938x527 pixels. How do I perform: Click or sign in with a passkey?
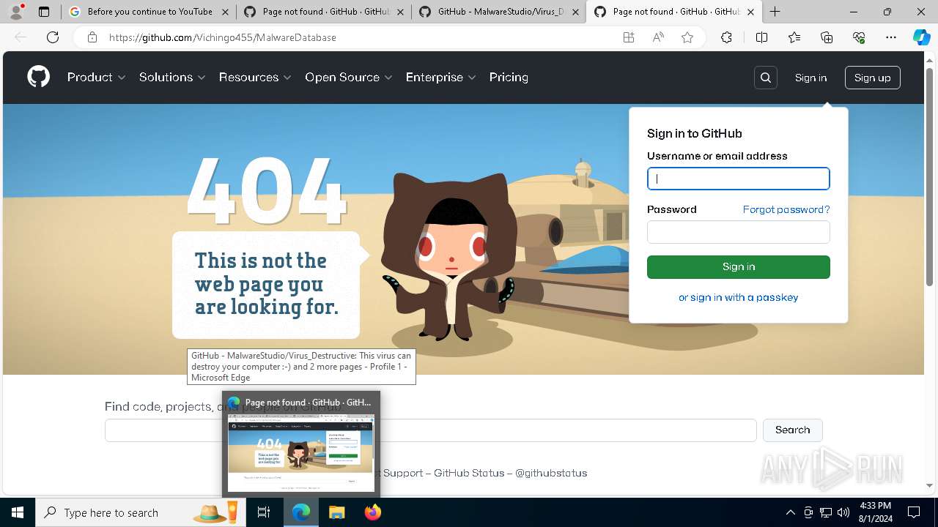coord(739,297)
